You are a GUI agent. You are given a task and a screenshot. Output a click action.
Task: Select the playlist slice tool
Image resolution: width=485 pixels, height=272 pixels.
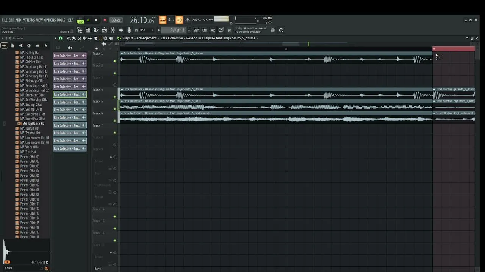click(95, 39)
